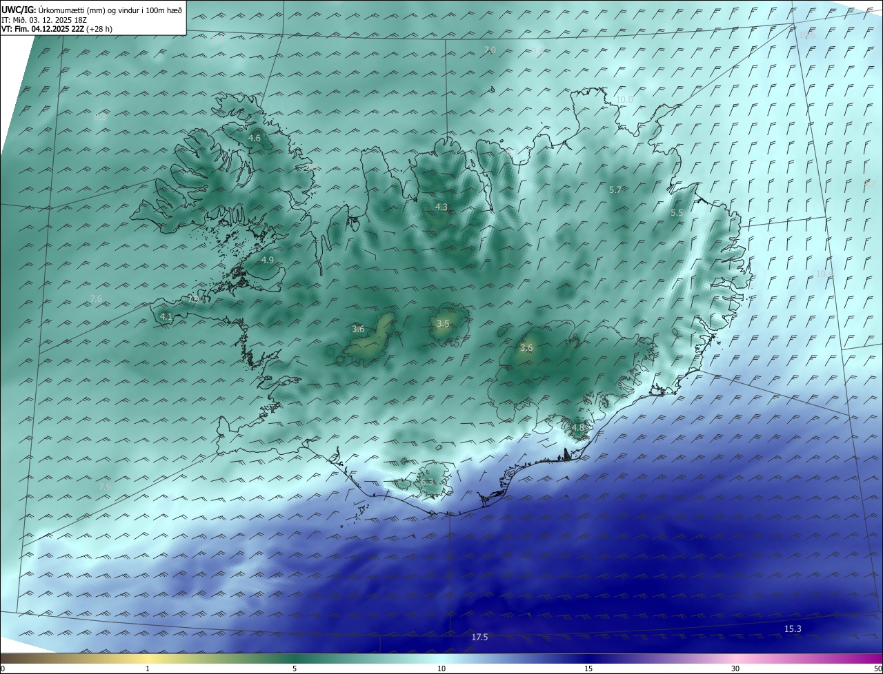Click the initial time line "IT: Mið. 03. 12. 2025 18Z"

44,19
